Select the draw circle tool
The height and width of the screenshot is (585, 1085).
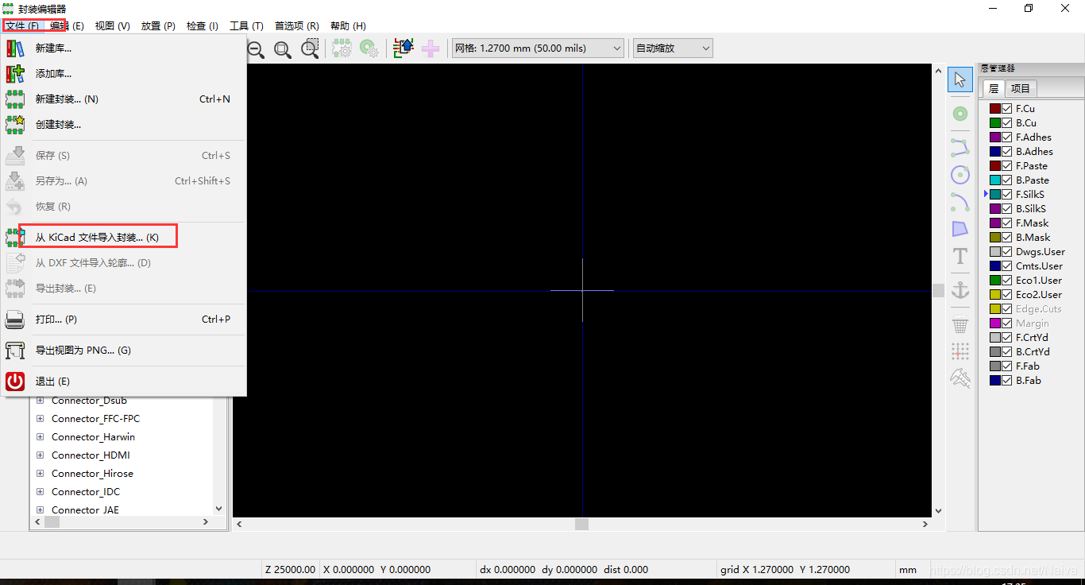coord(960,175)
